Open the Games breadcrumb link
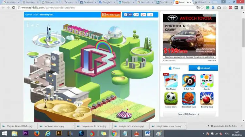 point(29,15)
